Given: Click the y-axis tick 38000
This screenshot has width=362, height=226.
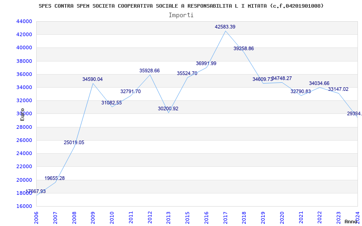Looking at the screenshot, I should click(24, 61).
